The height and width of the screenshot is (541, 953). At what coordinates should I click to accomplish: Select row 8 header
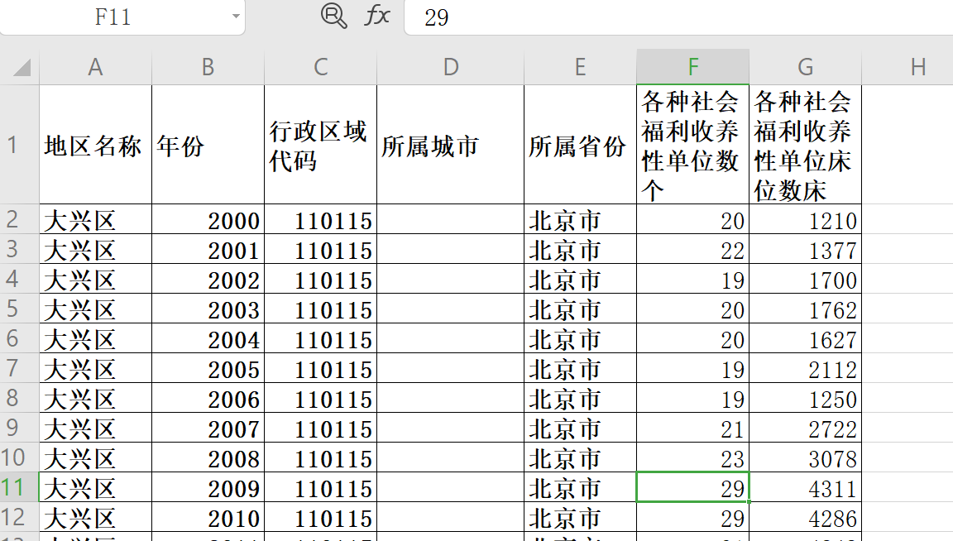click(20, 398)
